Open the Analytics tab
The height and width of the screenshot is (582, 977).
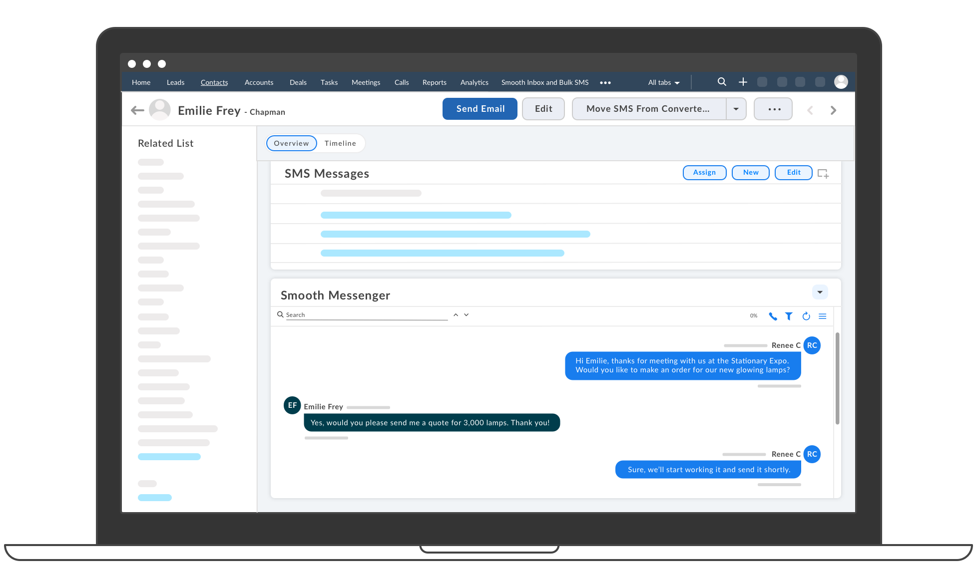click(x=475, y=82)
